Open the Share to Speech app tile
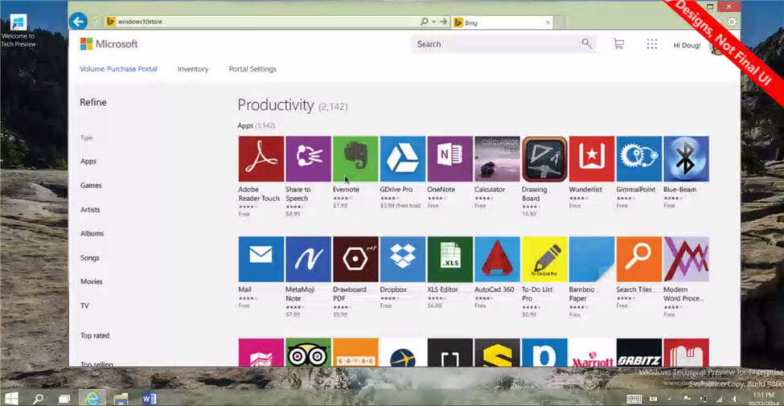This screenshot has height=406, width=784. coord(308,159)
